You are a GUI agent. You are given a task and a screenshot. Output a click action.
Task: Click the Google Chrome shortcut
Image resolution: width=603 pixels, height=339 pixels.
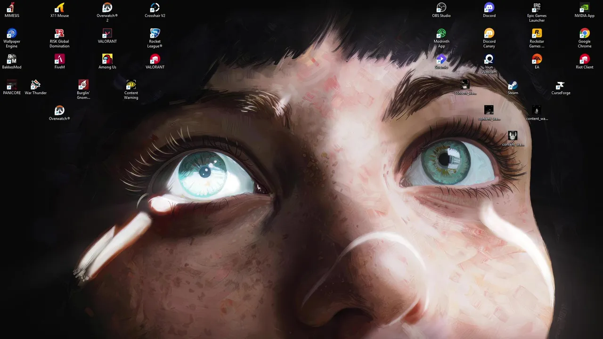click(x=584, y=38)
